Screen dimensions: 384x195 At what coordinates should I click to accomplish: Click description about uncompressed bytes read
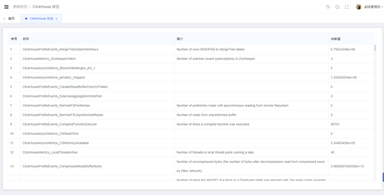(251, 166)
